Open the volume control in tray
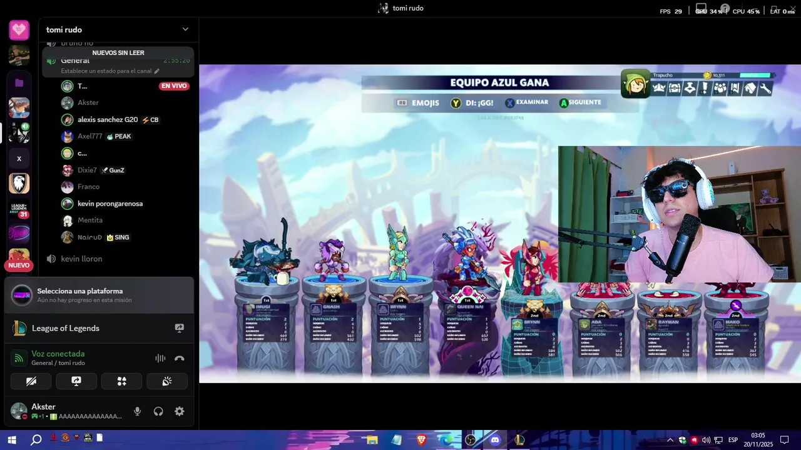The height and width of the screenshot is (450, 801). coord(706,440)
